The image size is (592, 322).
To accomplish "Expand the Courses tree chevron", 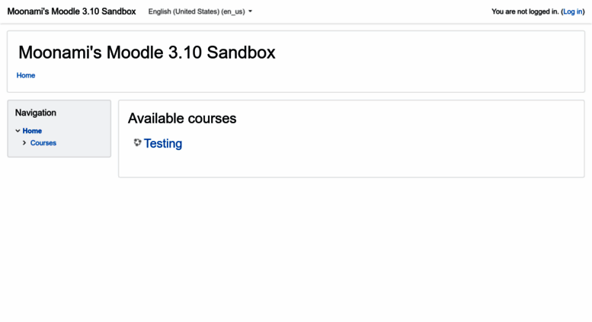I will click(x=24, y=143).
